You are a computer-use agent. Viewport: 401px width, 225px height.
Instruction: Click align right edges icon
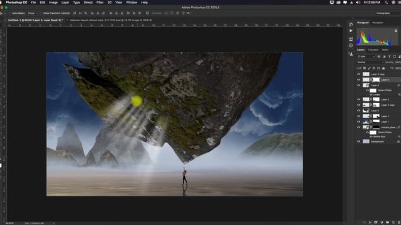103,13
